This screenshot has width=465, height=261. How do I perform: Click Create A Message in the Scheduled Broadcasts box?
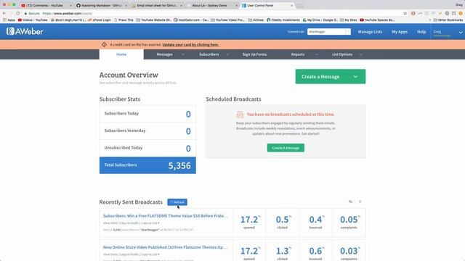click(286, 148)
